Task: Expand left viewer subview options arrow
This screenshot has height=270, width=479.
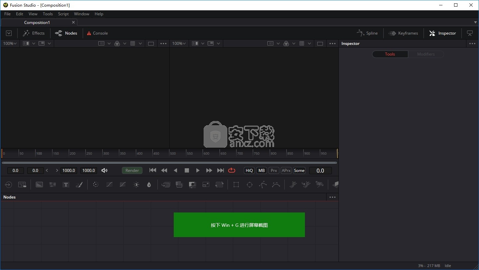Action: click(49, 44)
